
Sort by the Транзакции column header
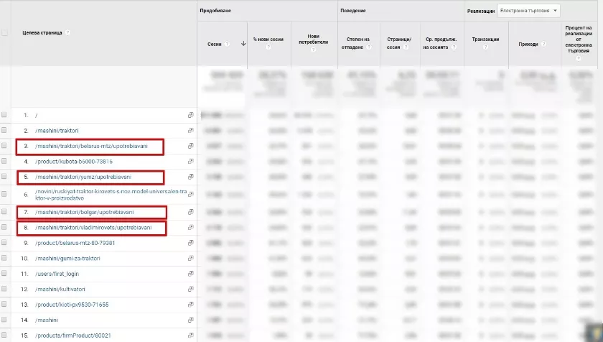[485, 40]
